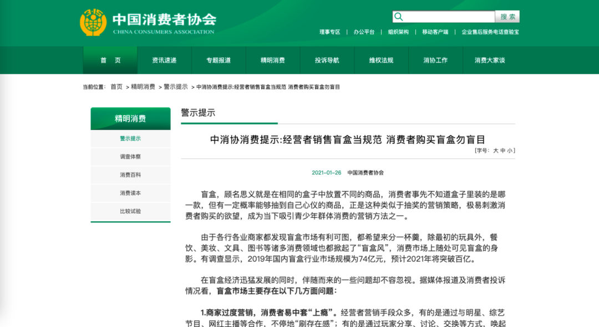The width and height of the screenshot is (599, 327).
Task: Open the 办公平台 link
Action: pos(364,32)
